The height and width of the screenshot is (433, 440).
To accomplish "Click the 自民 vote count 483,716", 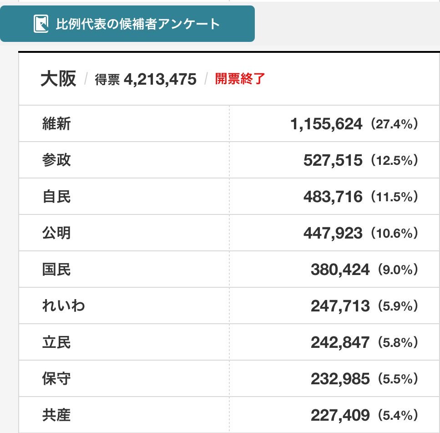I will click(x=333, y=197).
